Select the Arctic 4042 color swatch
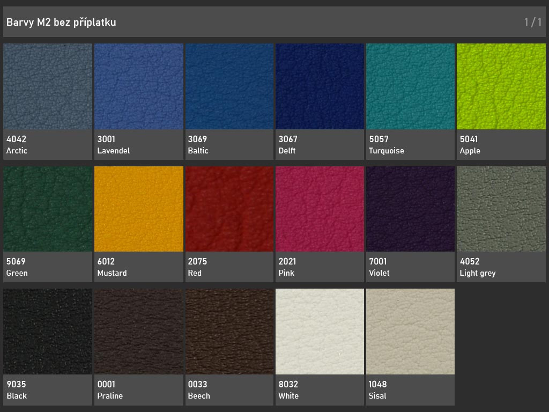The image size is (549, 412). coord(47,86)
